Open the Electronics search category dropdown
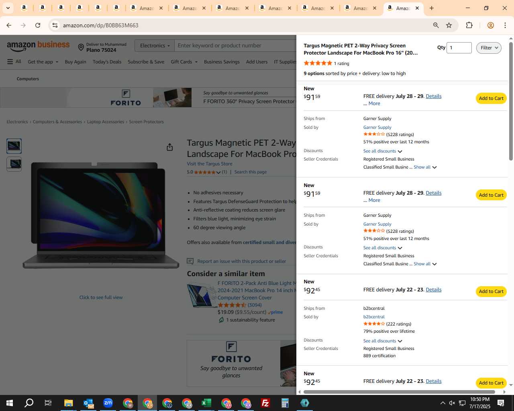The width and height of the screenshot is (514, 411). click(x=155, y=46)
